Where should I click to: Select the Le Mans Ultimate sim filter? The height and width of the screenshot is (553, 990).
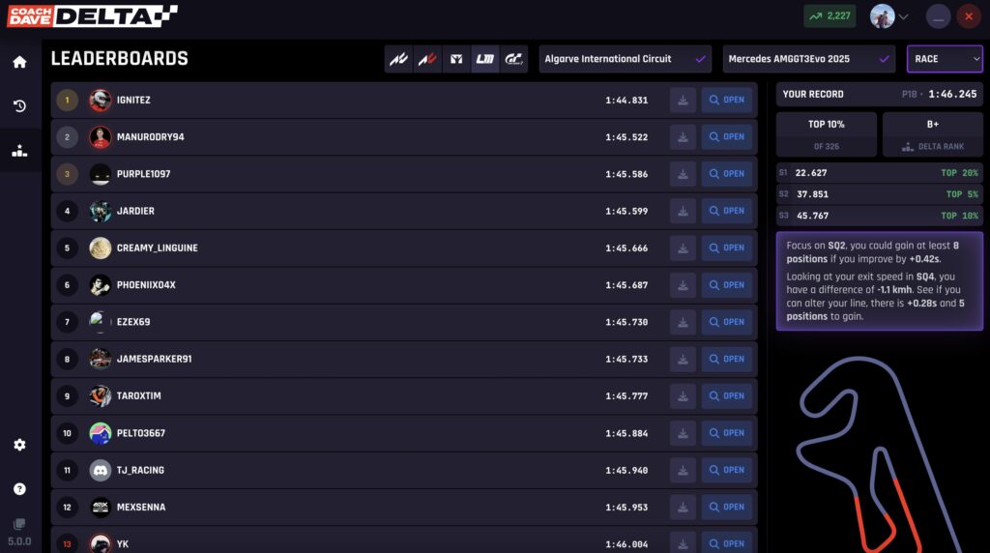tap(484, 59)
